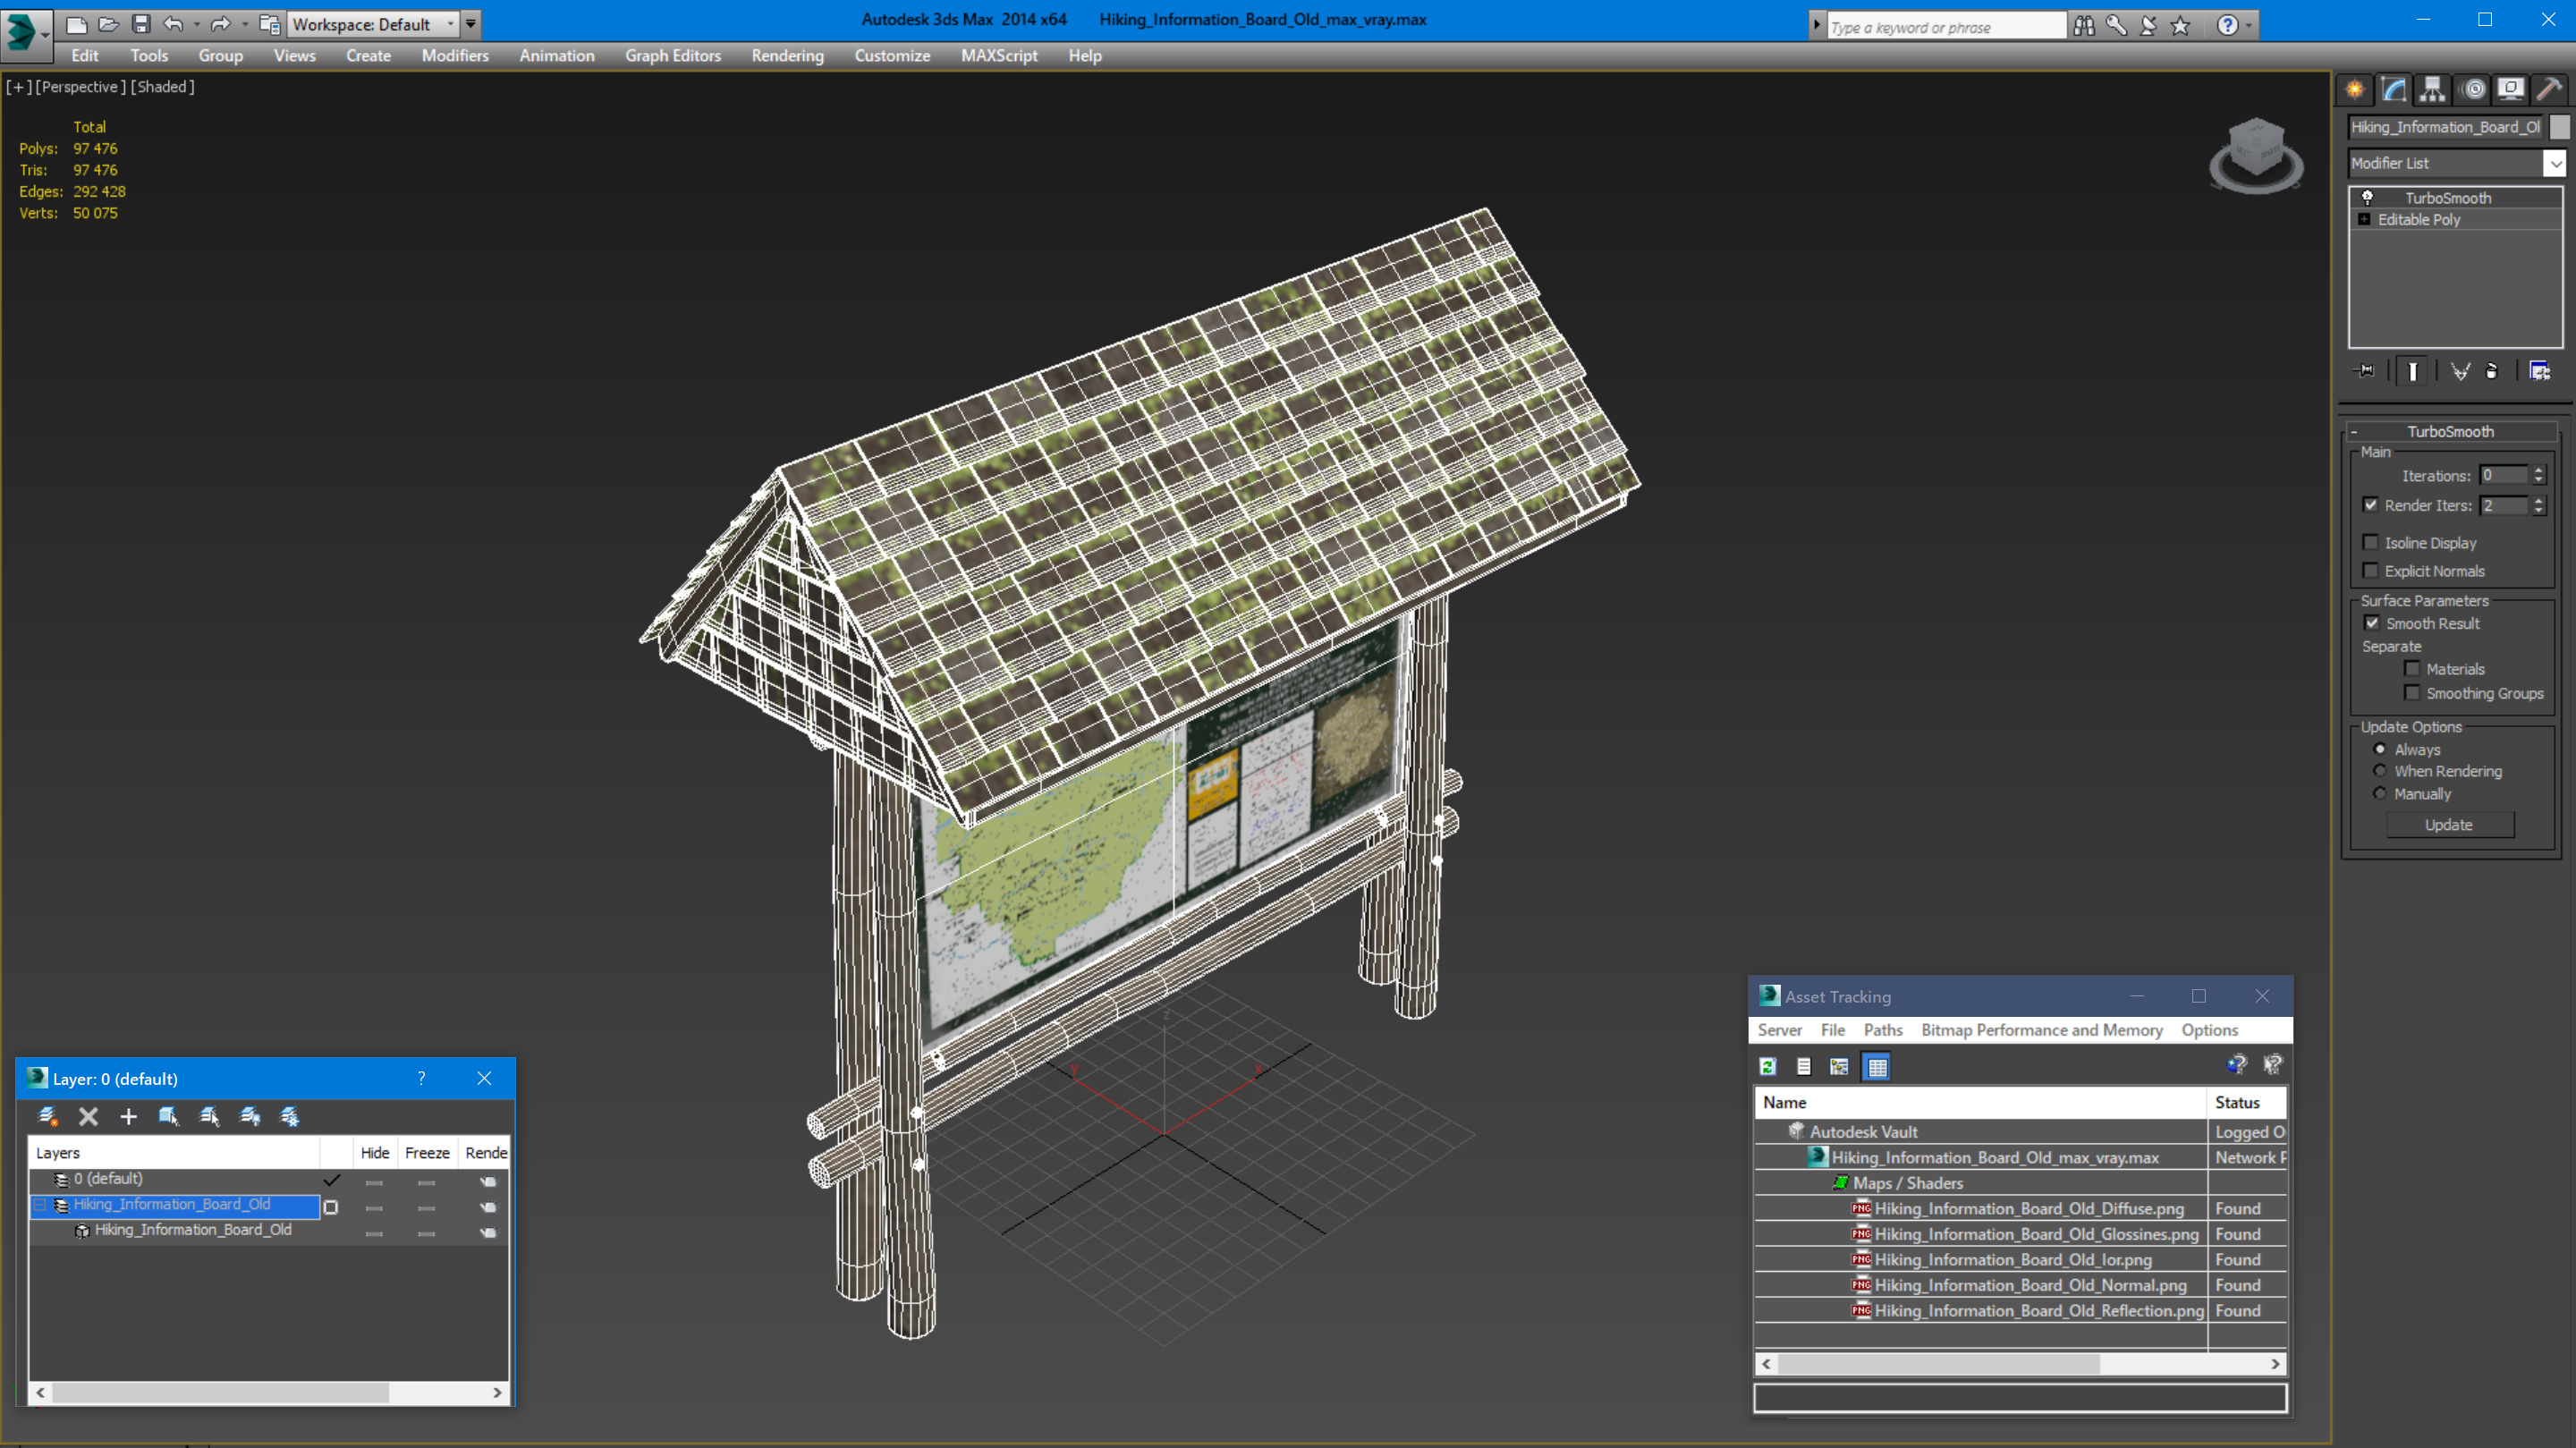The width and height of the screenshot is (2576, 1448).
Task: Click Configure Modifier Sets icon below stack
Action: pos(2539,371)
